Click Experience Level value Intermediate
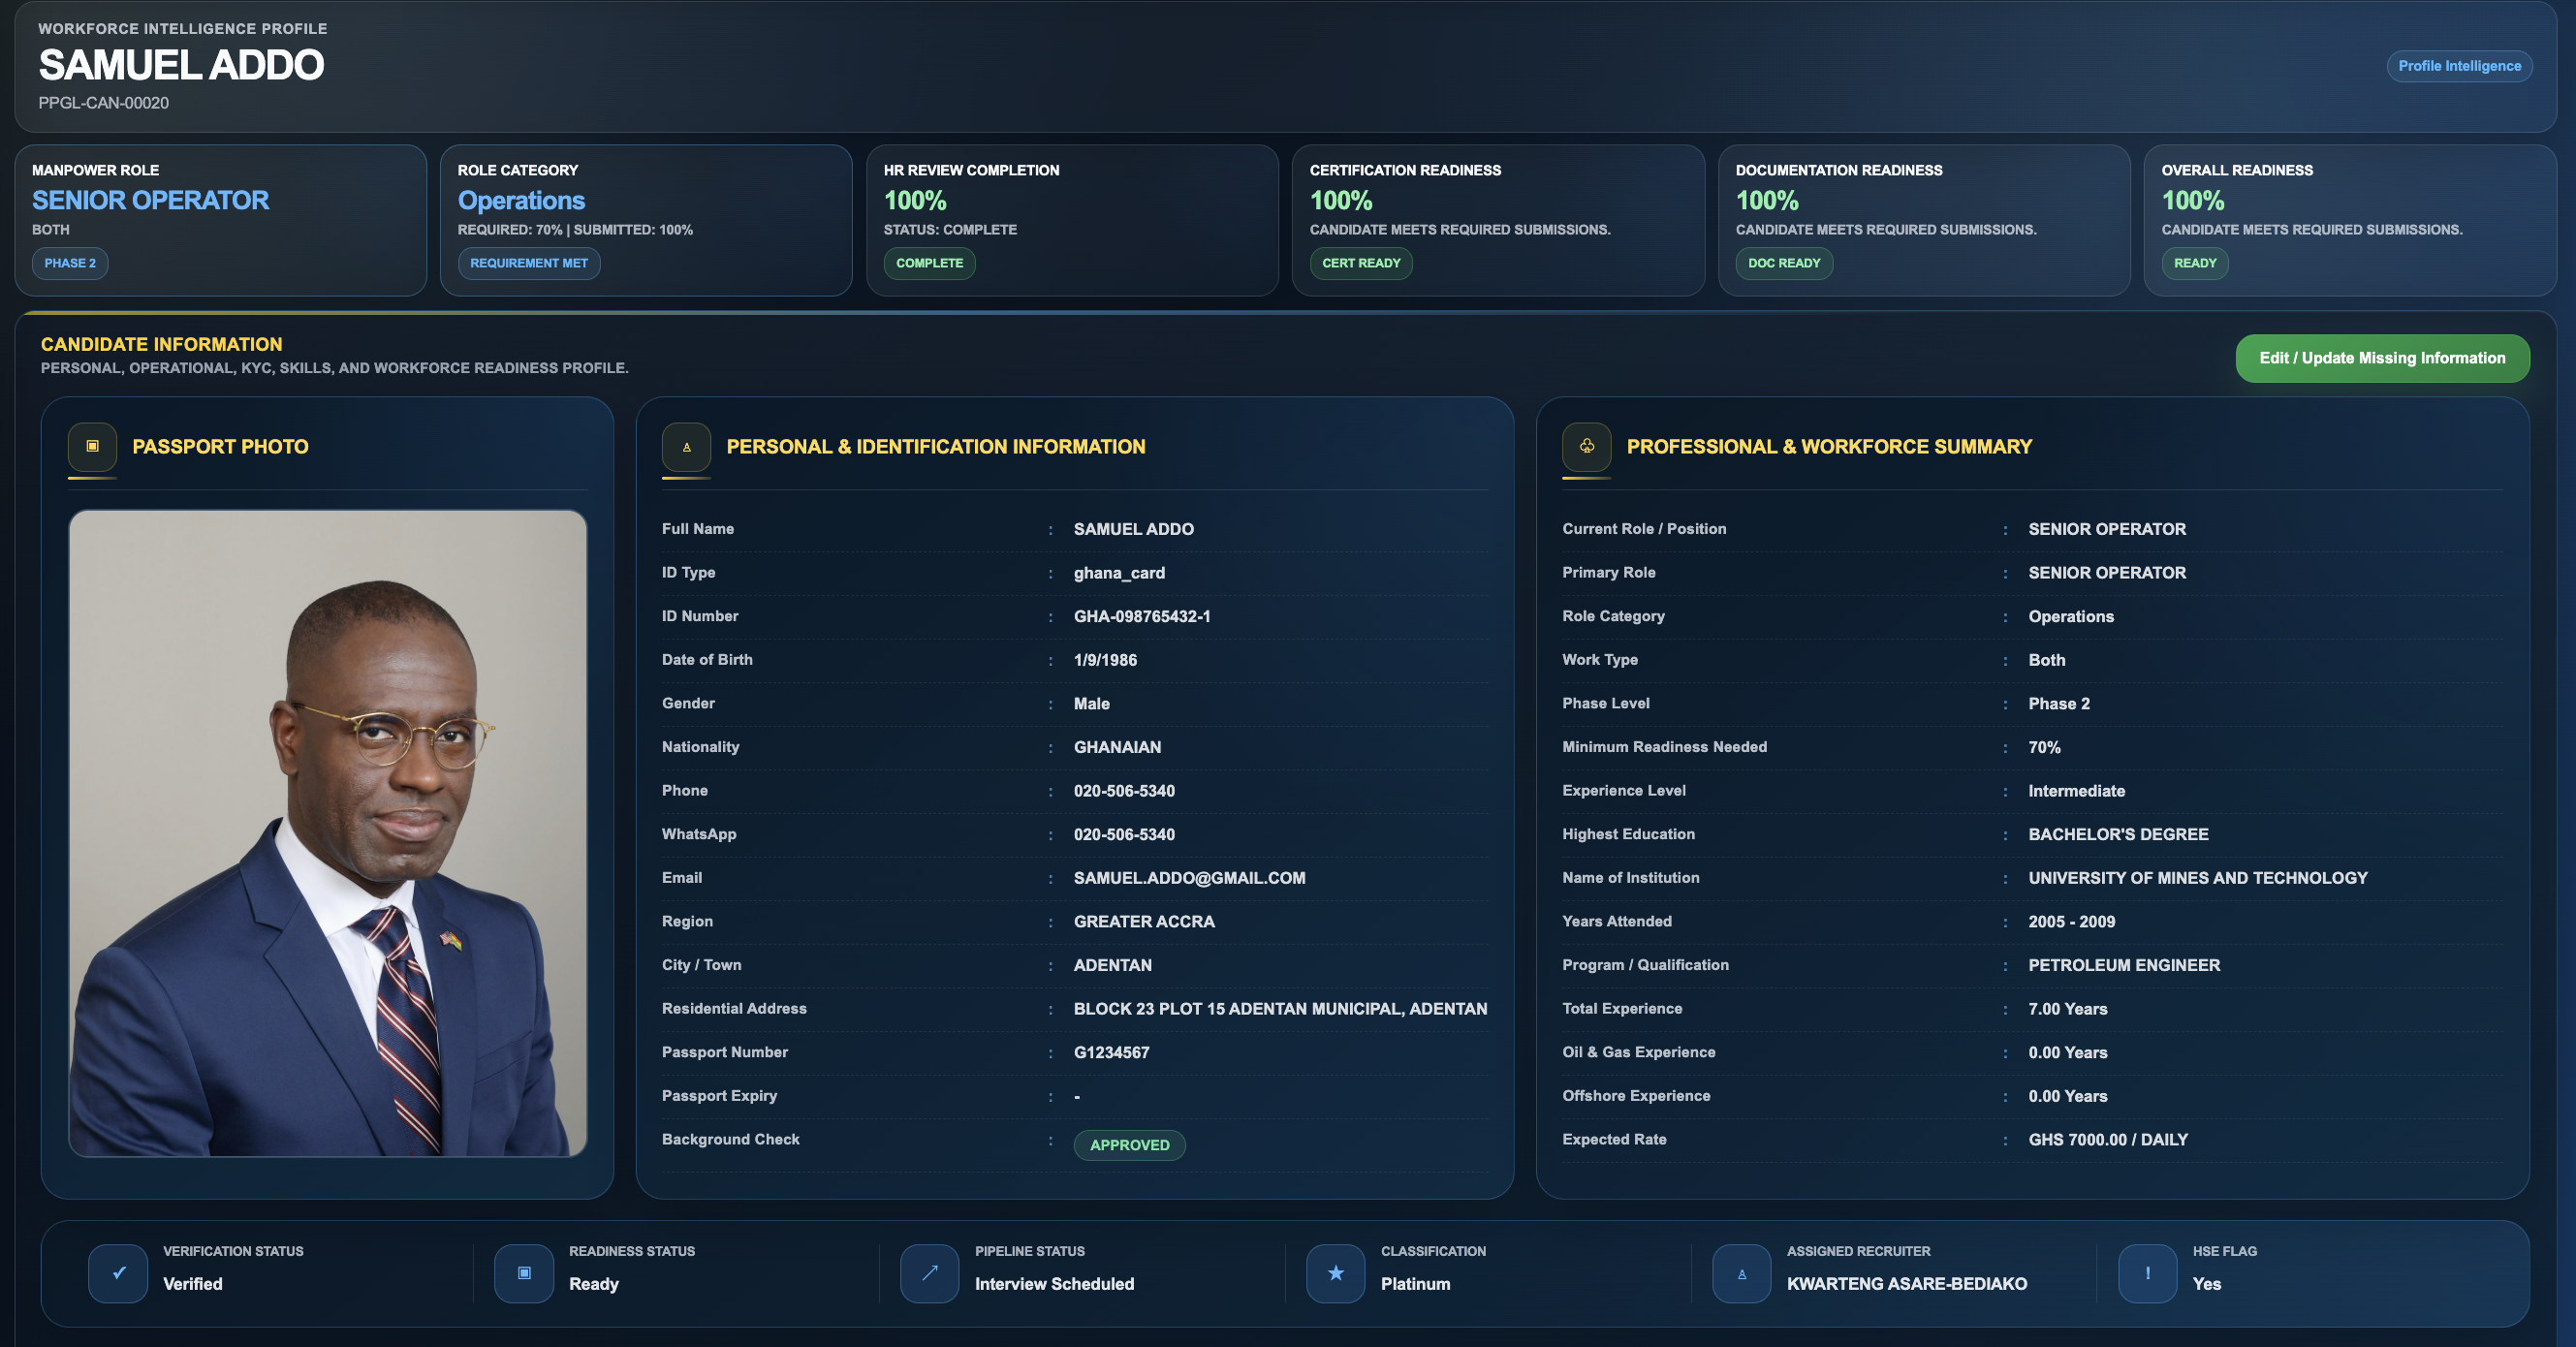 coord(2076,791)
